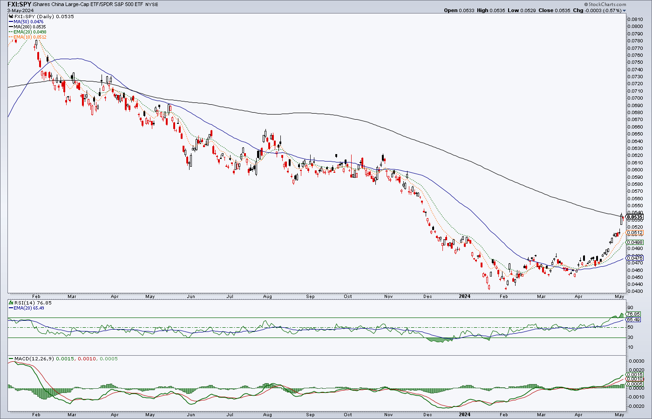Click the green 76.85 tag on the RSI axis
Screen dimensions: 652x419
coord(633,314)
